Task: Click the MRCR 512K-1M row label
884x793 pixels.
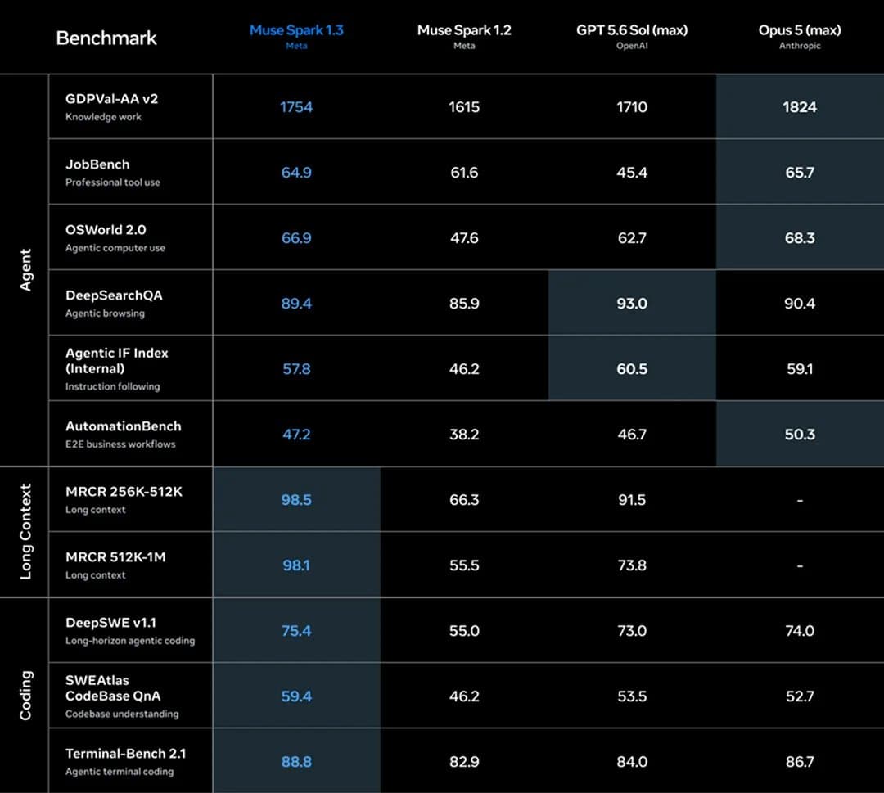Action: (115, 556)
